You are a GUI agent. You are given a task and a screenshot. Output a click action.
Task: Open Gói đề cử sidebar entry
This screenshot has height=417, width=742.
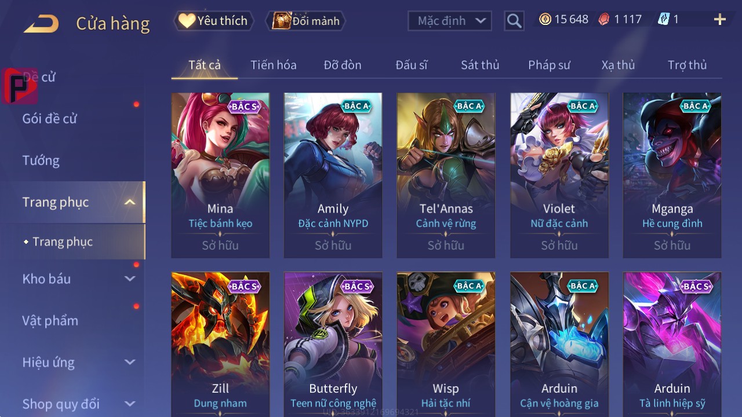(x=50, y=119)
